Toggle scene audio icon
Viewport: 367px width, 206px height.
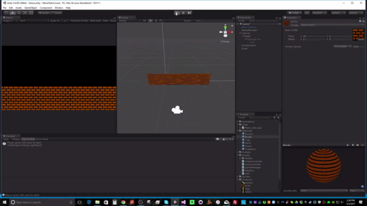click(x=155, y=21)
